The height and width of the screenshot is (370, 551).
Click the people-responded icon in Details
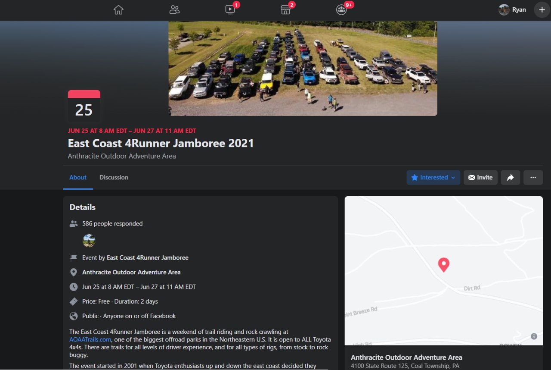tap(74, 224)
